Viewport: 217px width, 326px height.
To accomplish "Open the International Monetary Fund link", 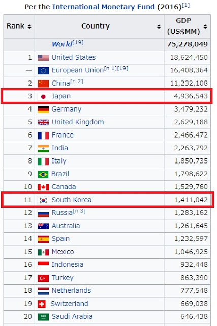I will pyautogui.click(x=104, y=7).
